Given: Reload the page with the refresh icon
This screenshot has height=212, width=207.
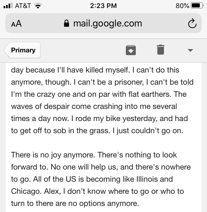Looking at the screenshot, I should point(192,23).
